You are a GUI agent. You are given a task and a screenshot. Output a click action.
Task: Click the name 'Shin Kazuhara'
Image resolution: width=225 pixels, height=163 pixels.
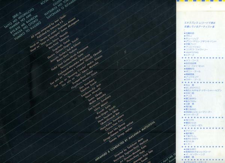tap(87, 84)
